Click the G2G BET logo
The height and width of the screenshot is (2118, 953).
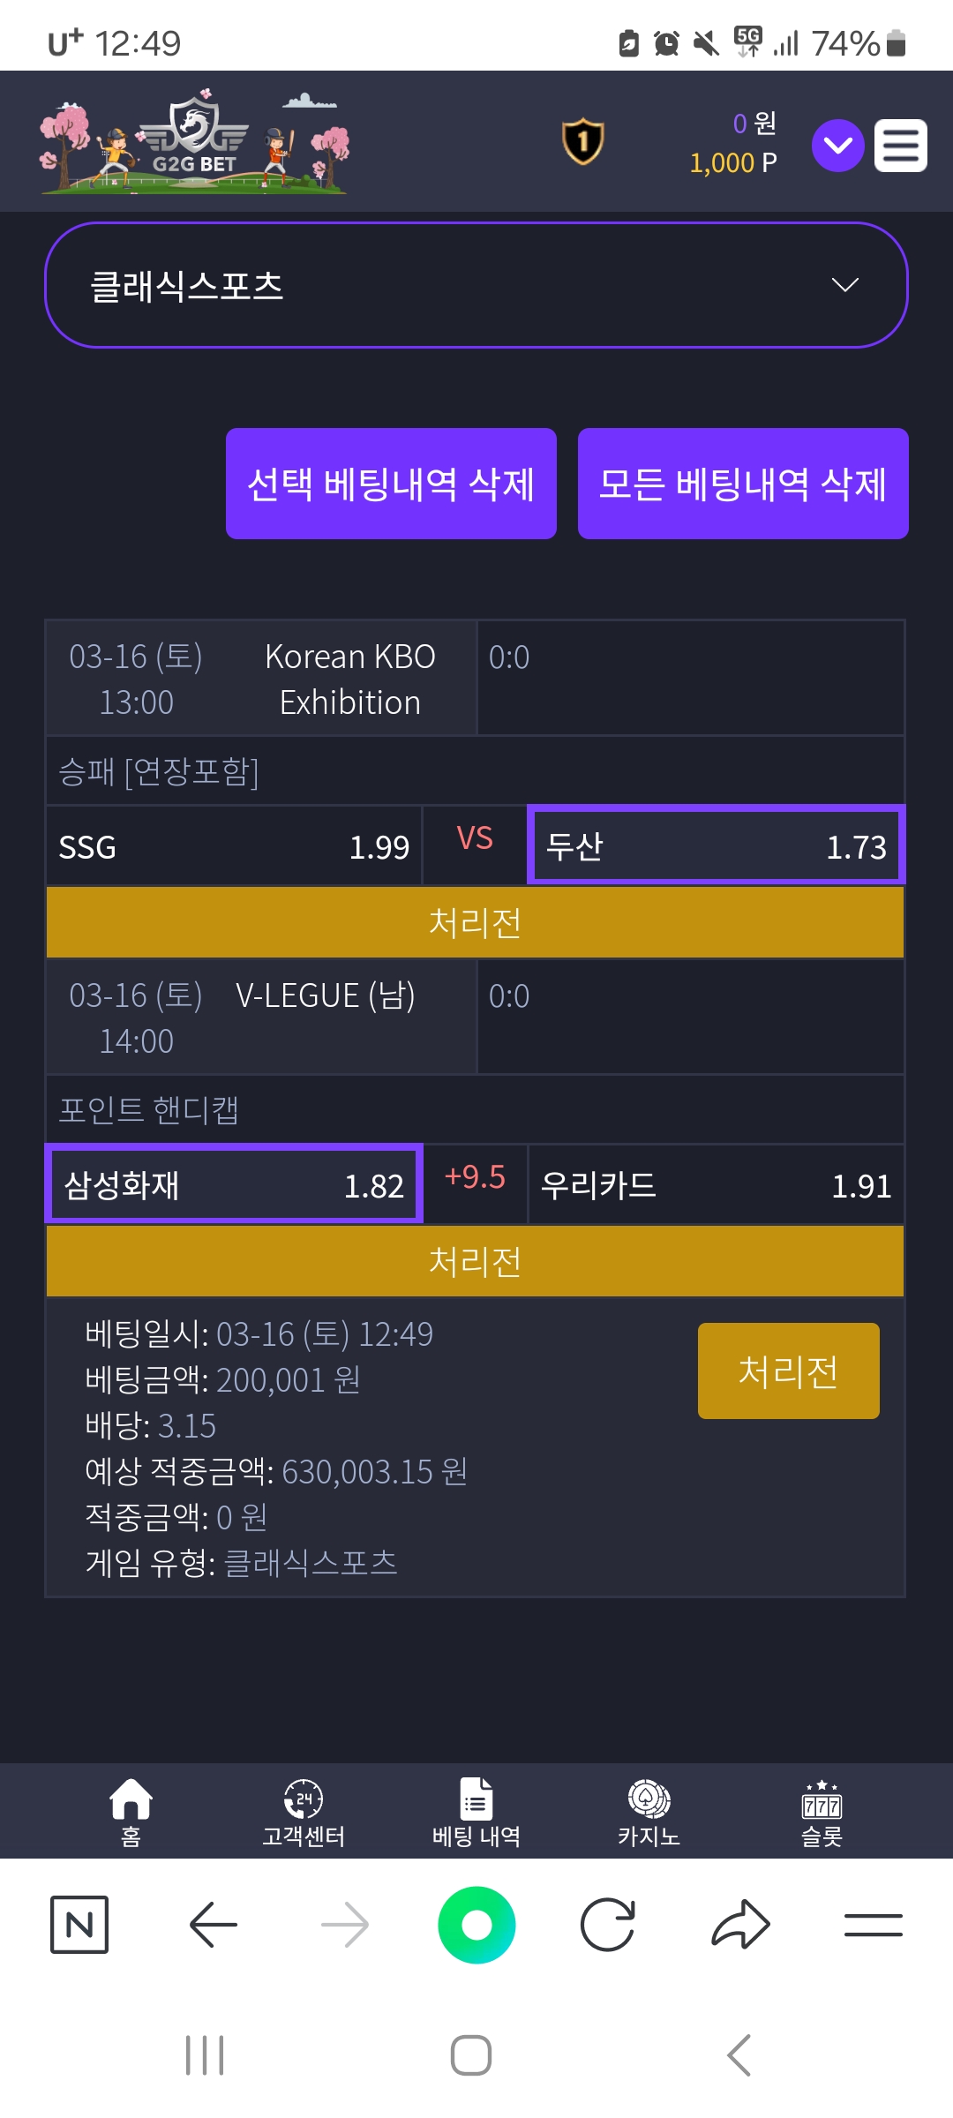tap(194, 141)
